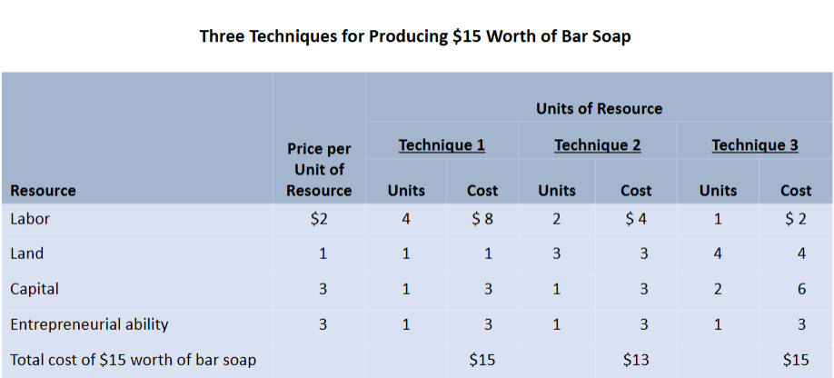834x378 pixels.
Task: Click the title about producing bar soap
Action: point(415,37)
